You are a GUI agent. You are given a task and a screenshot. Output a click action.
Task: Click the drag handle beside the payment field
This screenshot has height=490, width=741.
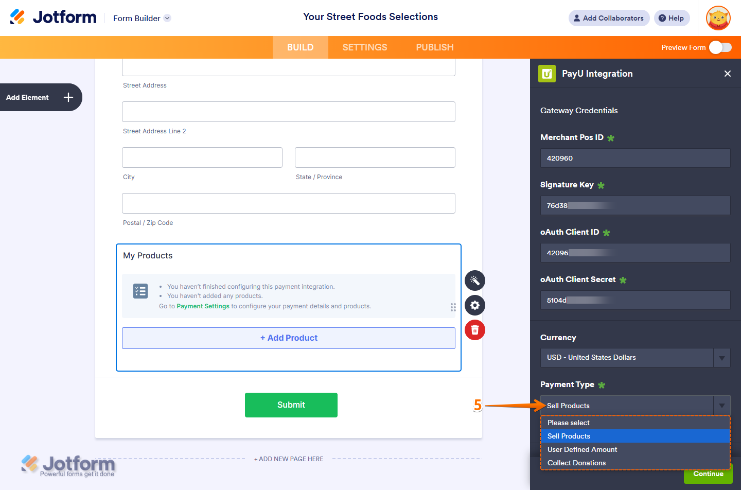click(x=453, y=307)
